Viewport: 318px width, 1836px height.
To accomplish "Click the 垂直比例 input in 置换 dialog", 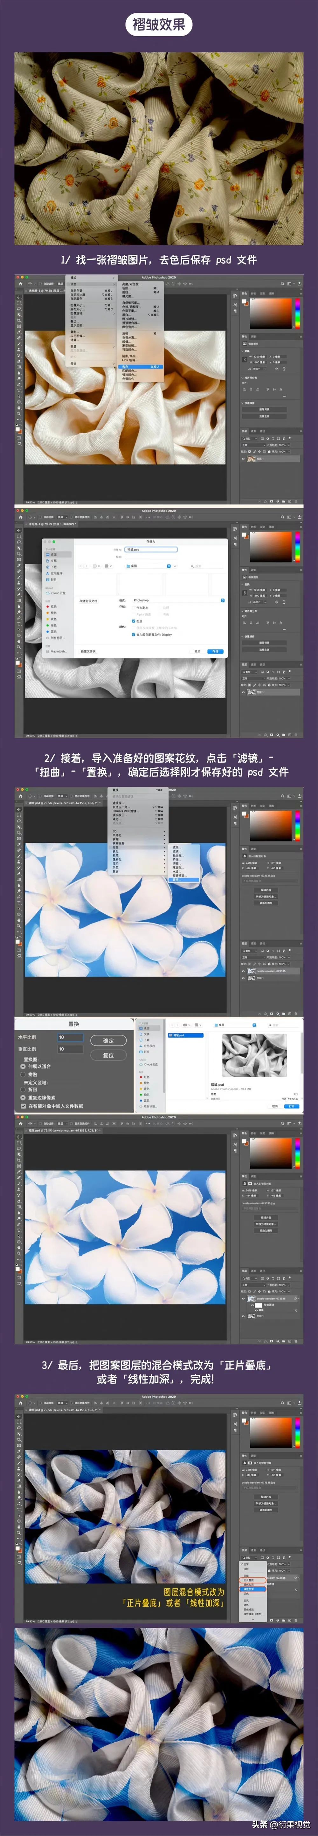I will pyautogui.click(x=71, y=1049).
